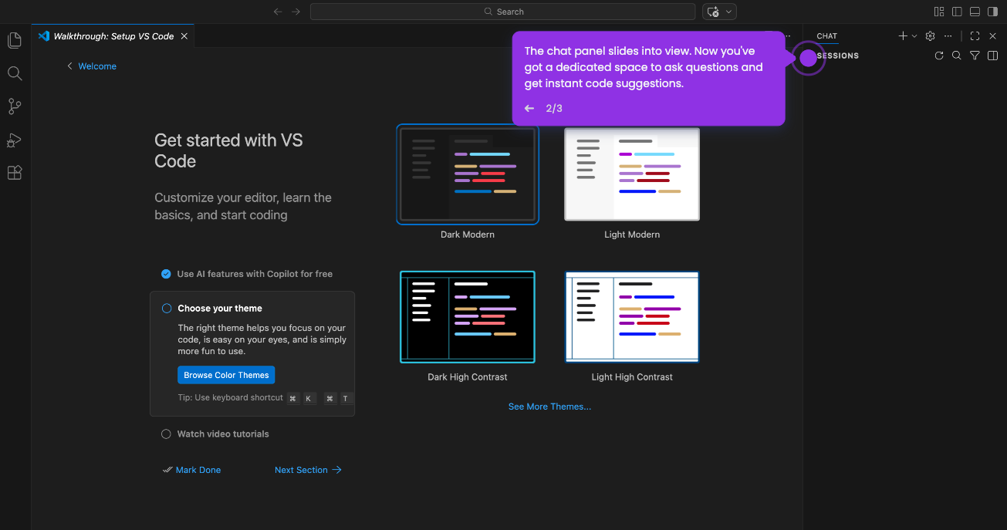Toggle the bottom panel
Screen dimensions: 1007x530
[x=975, y=12]
